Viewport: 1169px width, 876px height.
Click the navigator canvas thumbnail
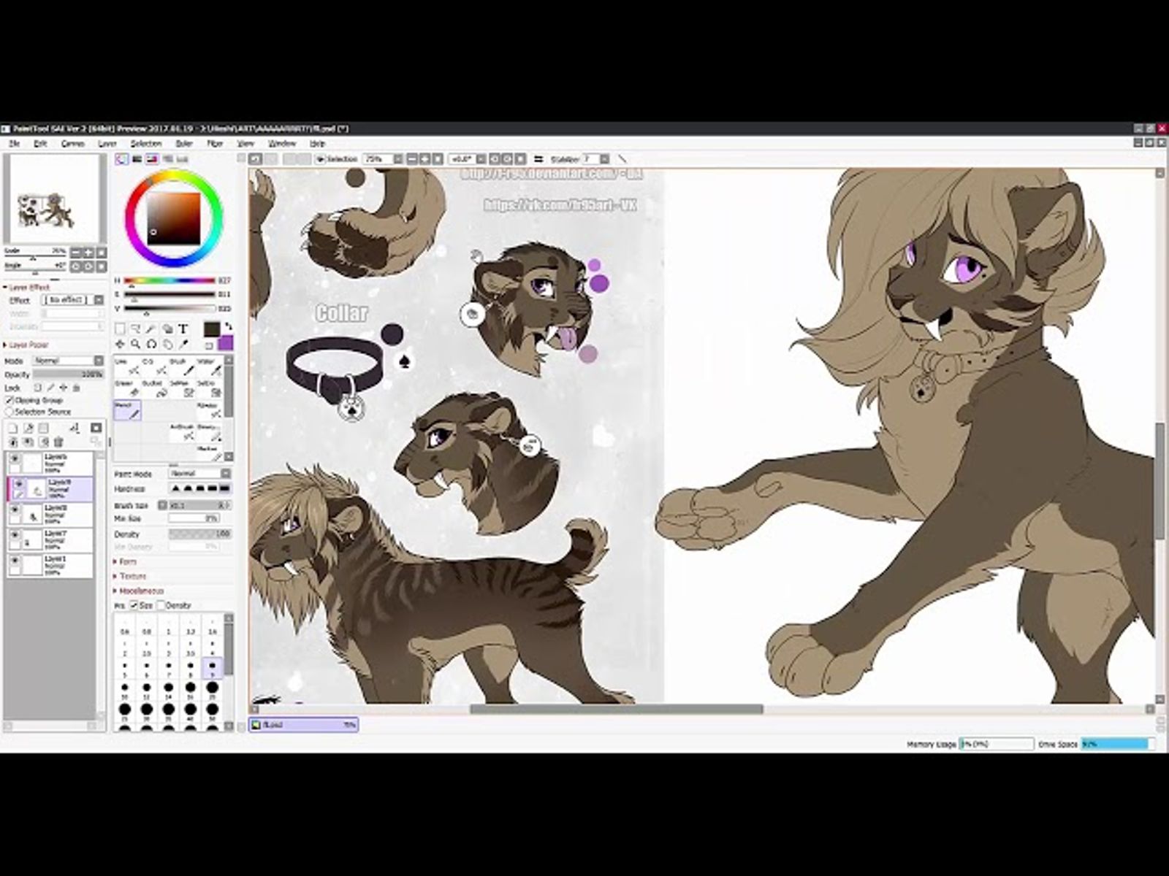(x=55, y=199)
